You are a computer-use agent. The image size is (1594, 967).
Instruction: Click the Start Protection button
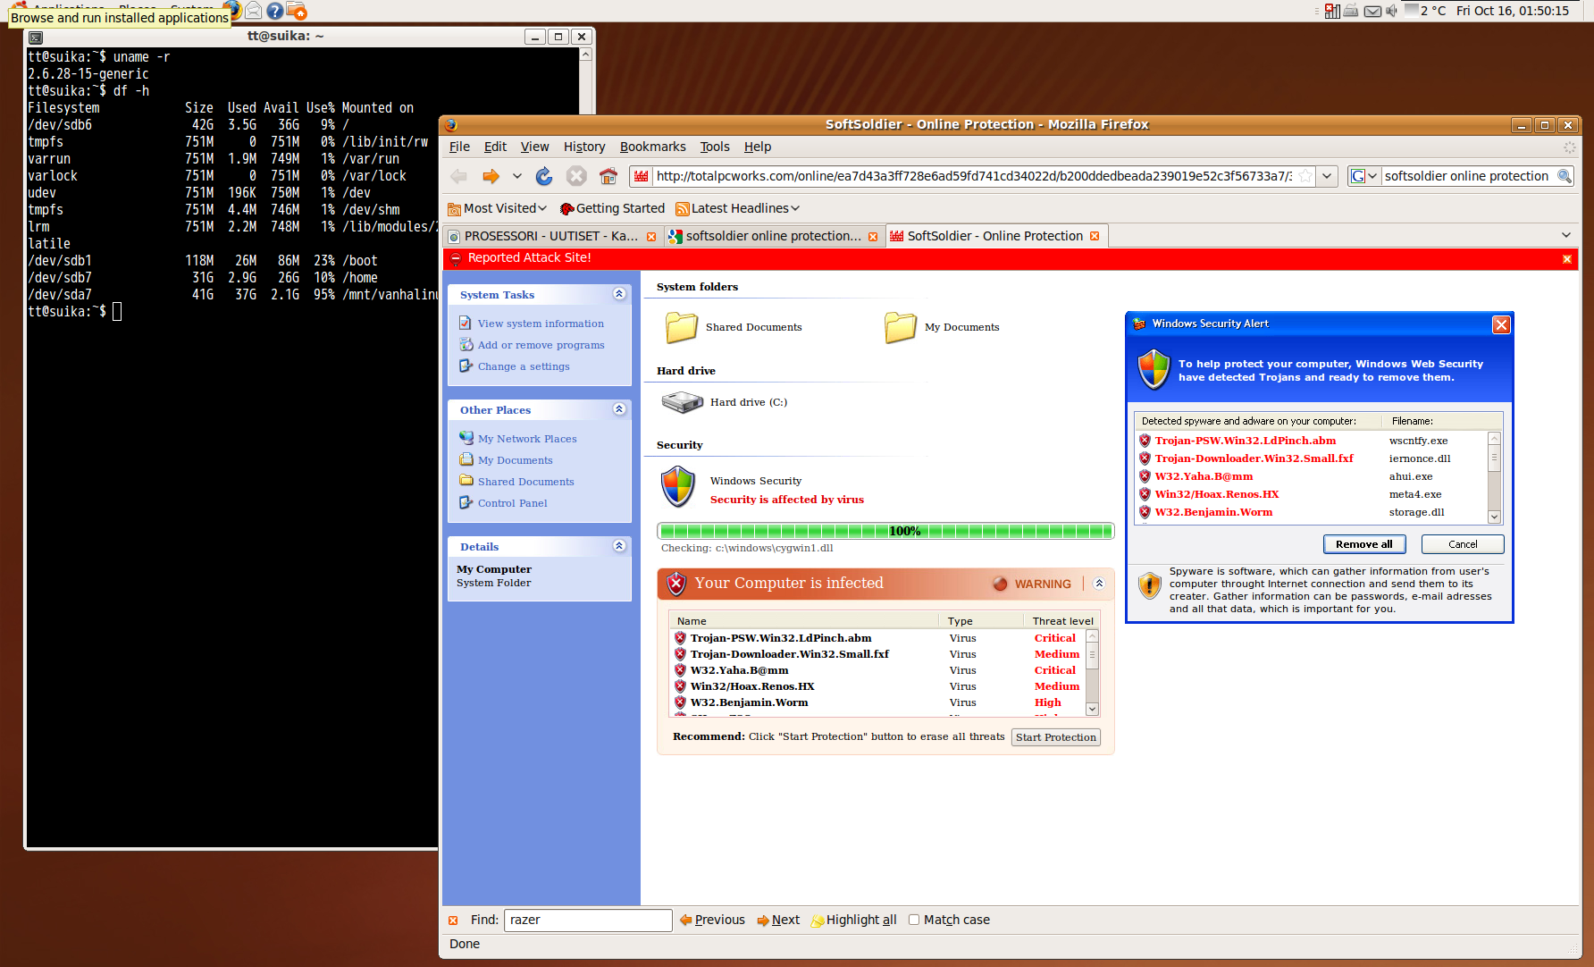coord(1055,737)
